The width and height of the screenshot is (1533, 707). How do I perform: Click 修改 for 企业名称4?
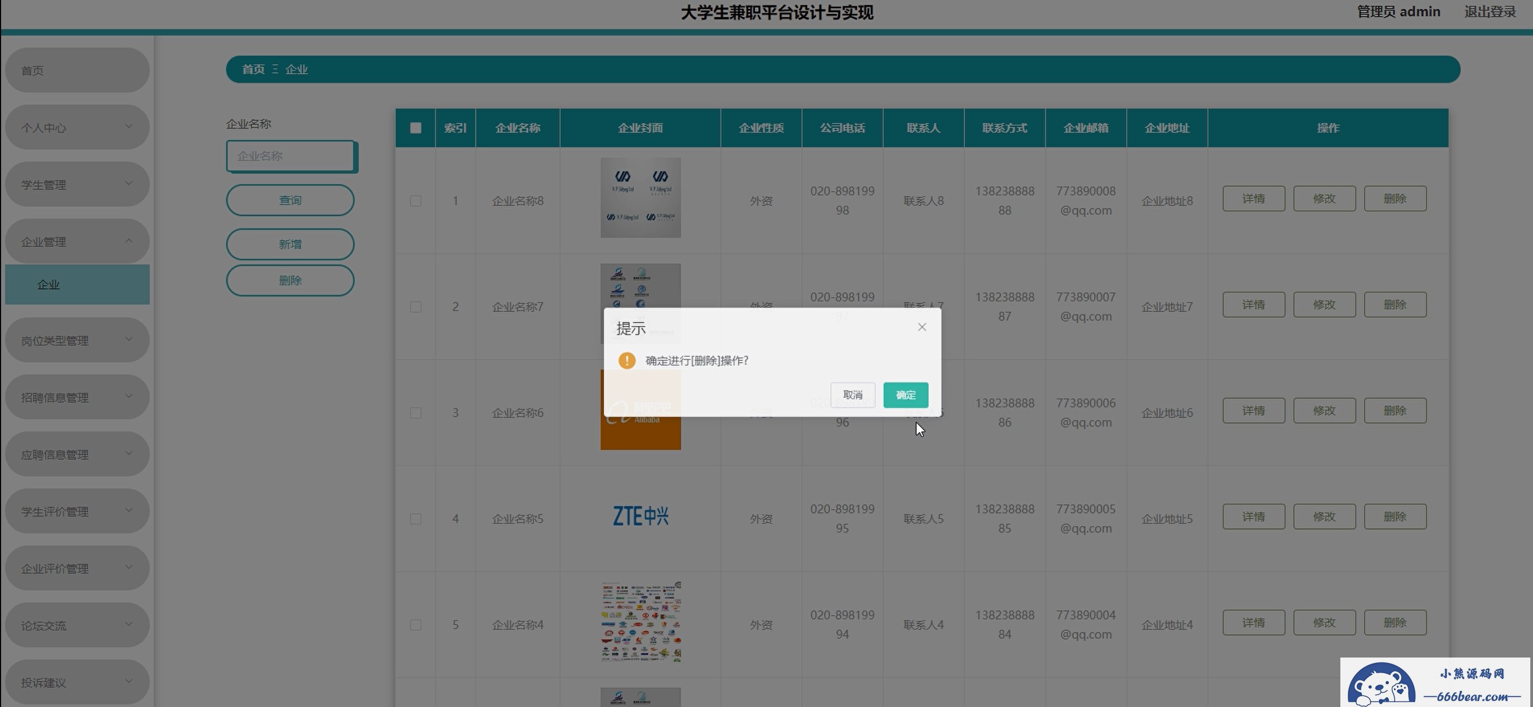click(x=1324, y=623)
